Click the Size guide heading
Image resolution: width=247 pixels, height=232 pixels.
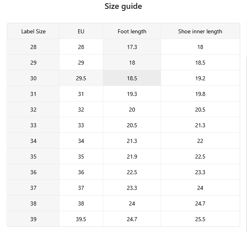pos(123,6)
